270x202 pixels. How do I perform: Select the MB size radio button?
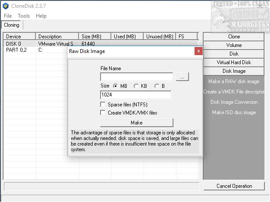pos(115,86)
